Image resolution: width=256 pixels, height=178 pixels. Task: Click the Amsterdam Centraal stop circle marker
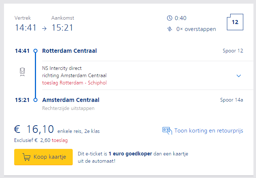pyautogui.click(x=35, y=100)
